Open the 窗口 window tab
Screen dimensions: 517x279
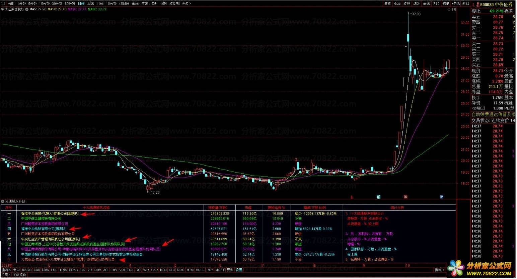point(16,270)
